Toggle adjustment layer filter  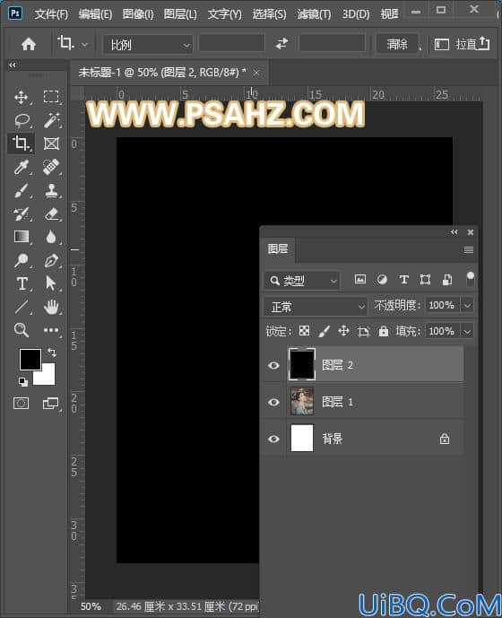point(382,280)
